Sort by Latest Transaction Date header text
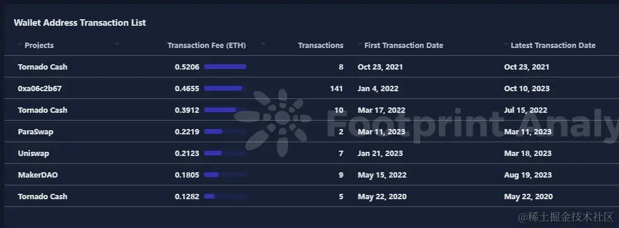This screenshot has height=228, width=619. (x=553, y=46)
